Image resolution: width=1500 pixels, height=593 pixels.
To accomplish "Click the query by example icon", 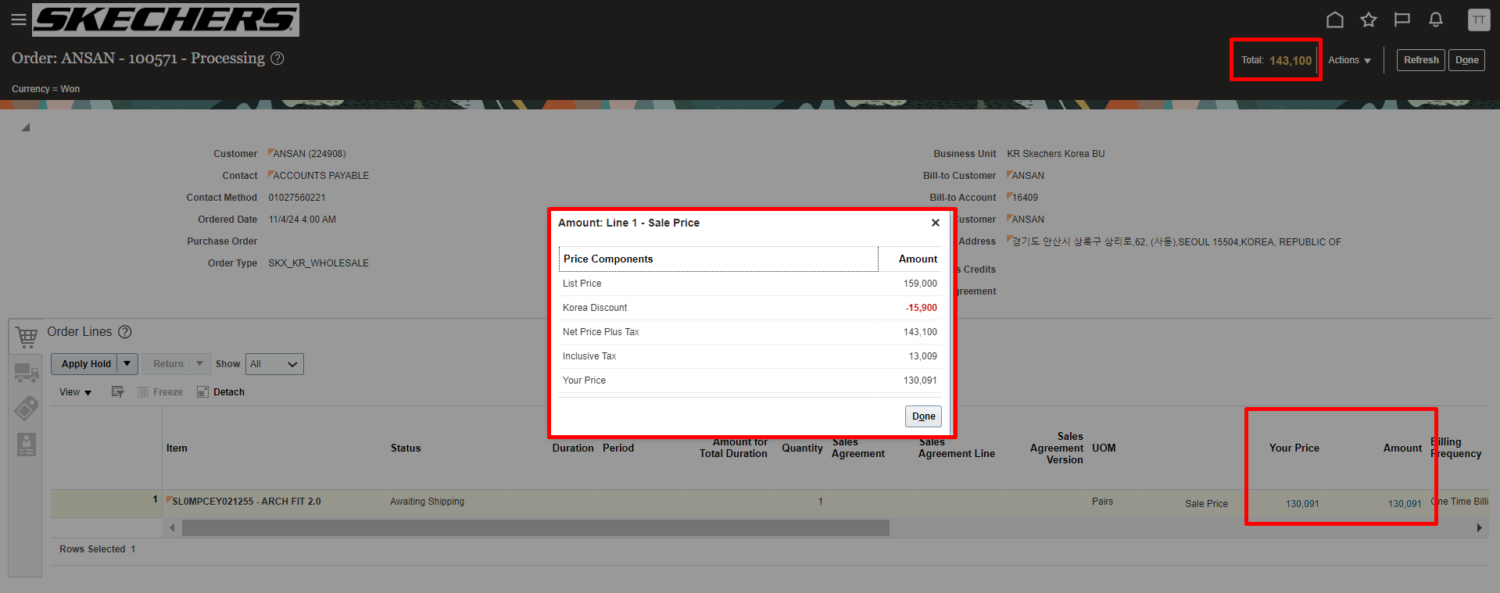I will pyautogui.click(x=118, y=392).
